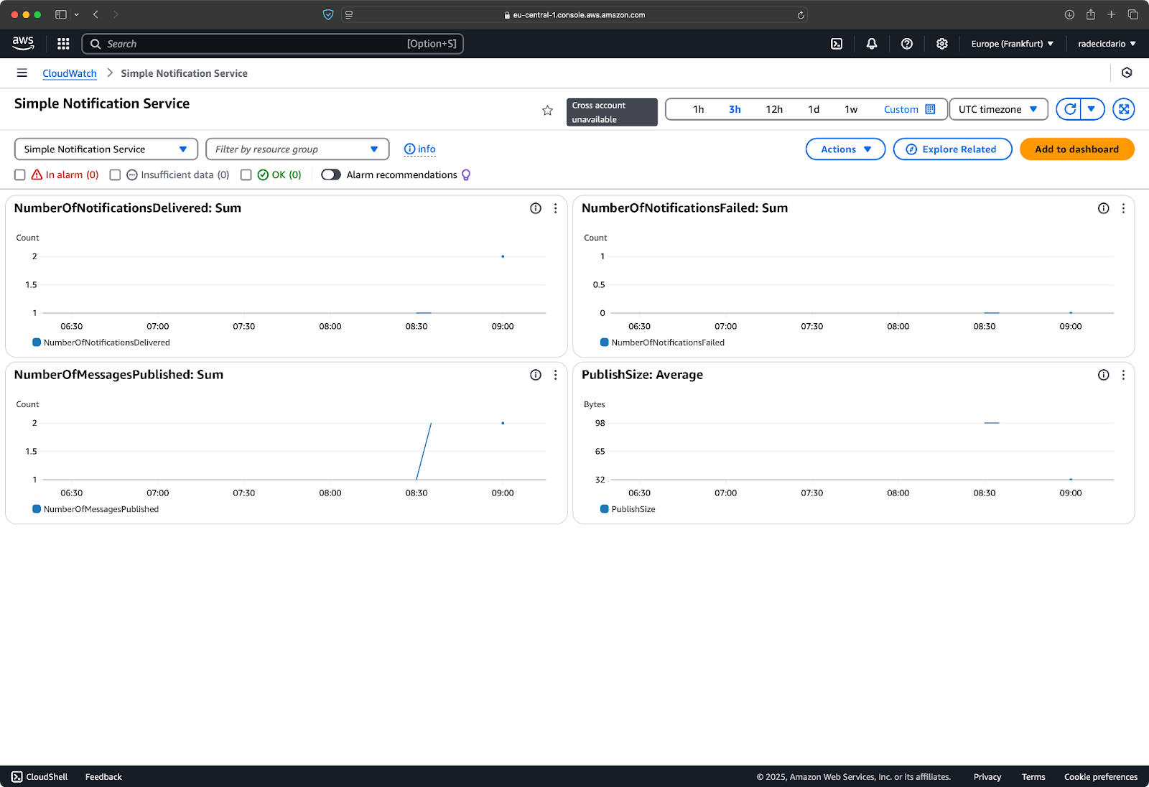
Task: Open the AWS settings gear
Action: 942,44
